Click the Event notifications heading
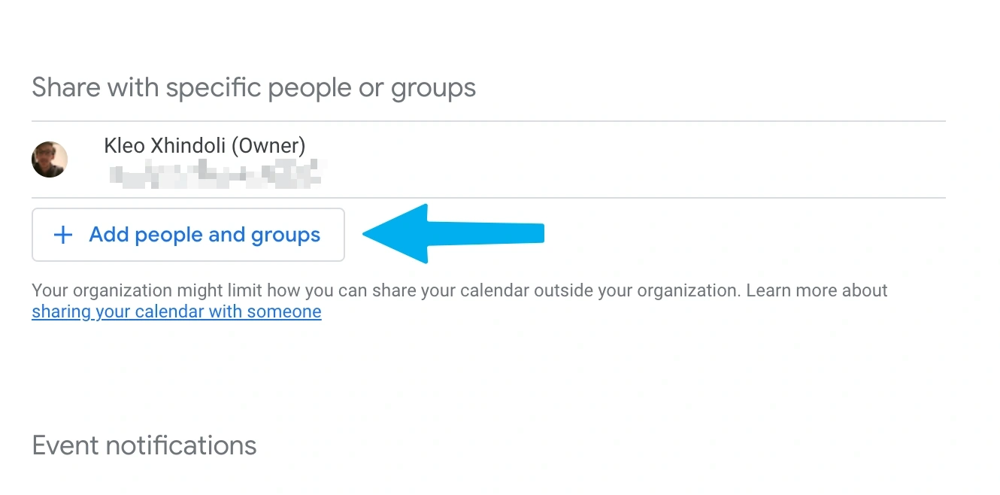The height and width of the screenshot is (495, 1000). [144, 445]
